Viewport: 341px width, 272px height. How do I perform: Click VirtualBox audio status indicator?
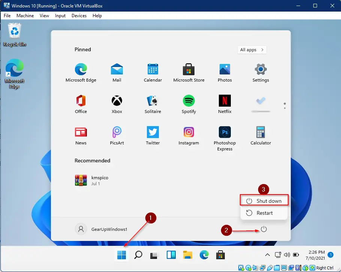click(x=255, y=268)
